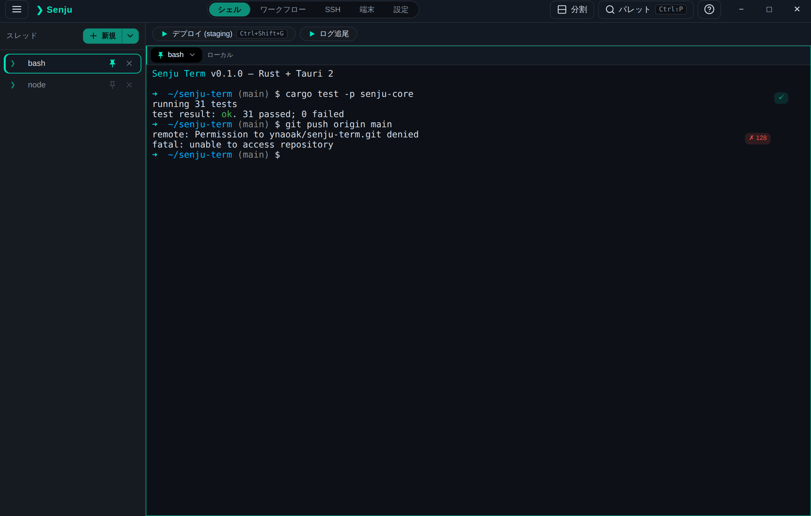Split the pane with 分割 button
The image size is (811, 516).
[x=572, y=9]
